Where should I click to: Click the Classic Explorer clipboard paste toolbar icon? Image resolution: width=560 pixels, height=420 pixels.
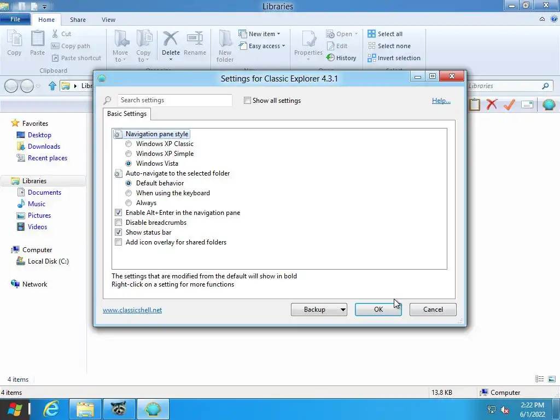coord(475,104)
